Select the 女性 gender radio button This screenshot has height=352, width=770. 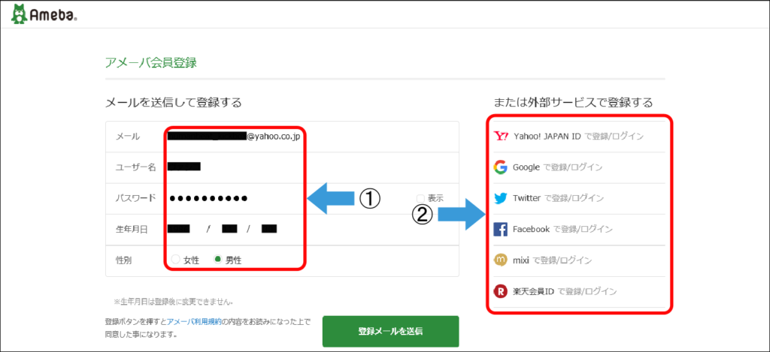(176, 260)
